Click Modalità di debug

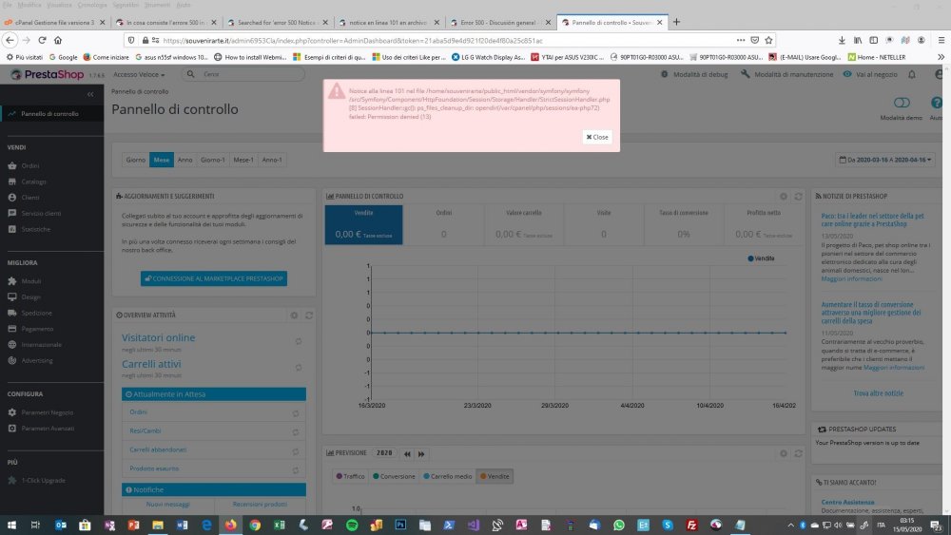tap(694, 74)
